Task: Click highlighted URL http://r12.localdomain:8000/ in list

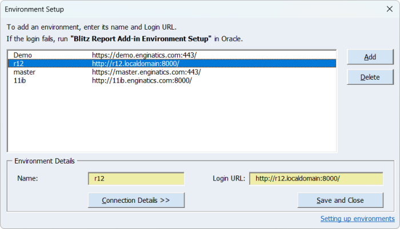Action: click(136, 64)
